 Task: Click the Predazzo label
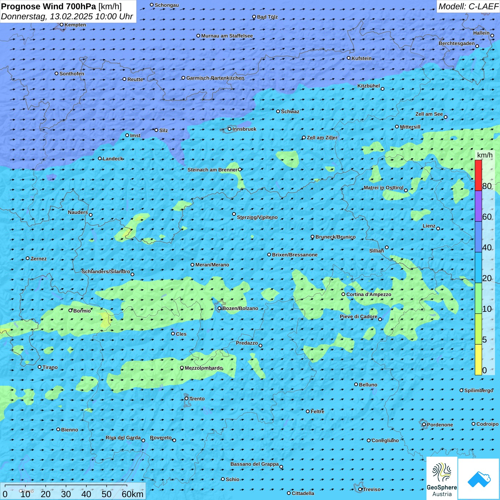pyautogui.click(x=247, y=343)
